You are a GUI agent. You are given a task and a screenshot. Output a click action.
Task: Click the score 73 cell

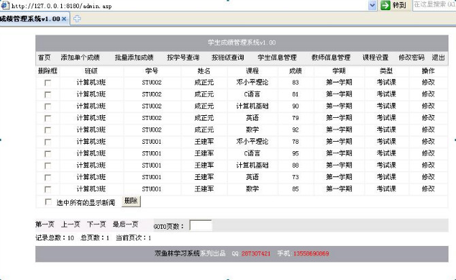(295, 177)
